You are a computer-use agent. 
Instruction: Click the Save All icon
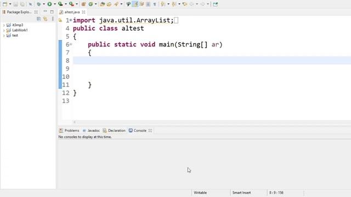point(22,4)
